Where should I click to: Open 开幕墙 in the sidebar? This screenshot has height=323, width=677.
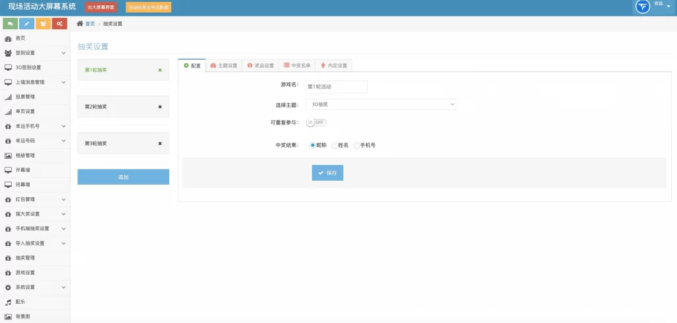click(x=34, y=170)
